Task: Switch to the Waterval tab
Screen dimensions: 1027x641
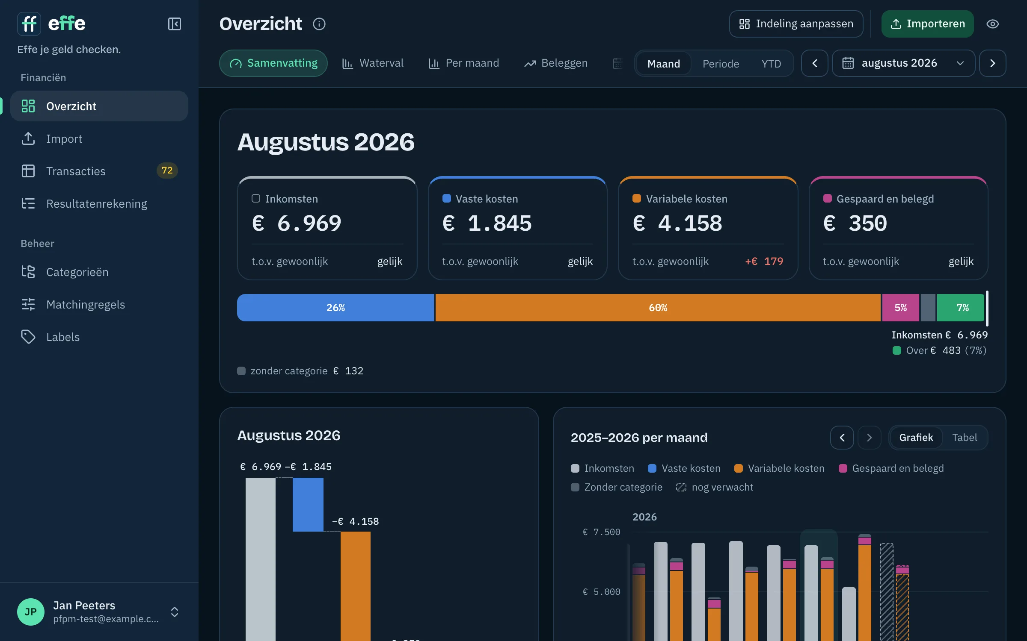Action: pyautogui.click(x=373, y=63)
